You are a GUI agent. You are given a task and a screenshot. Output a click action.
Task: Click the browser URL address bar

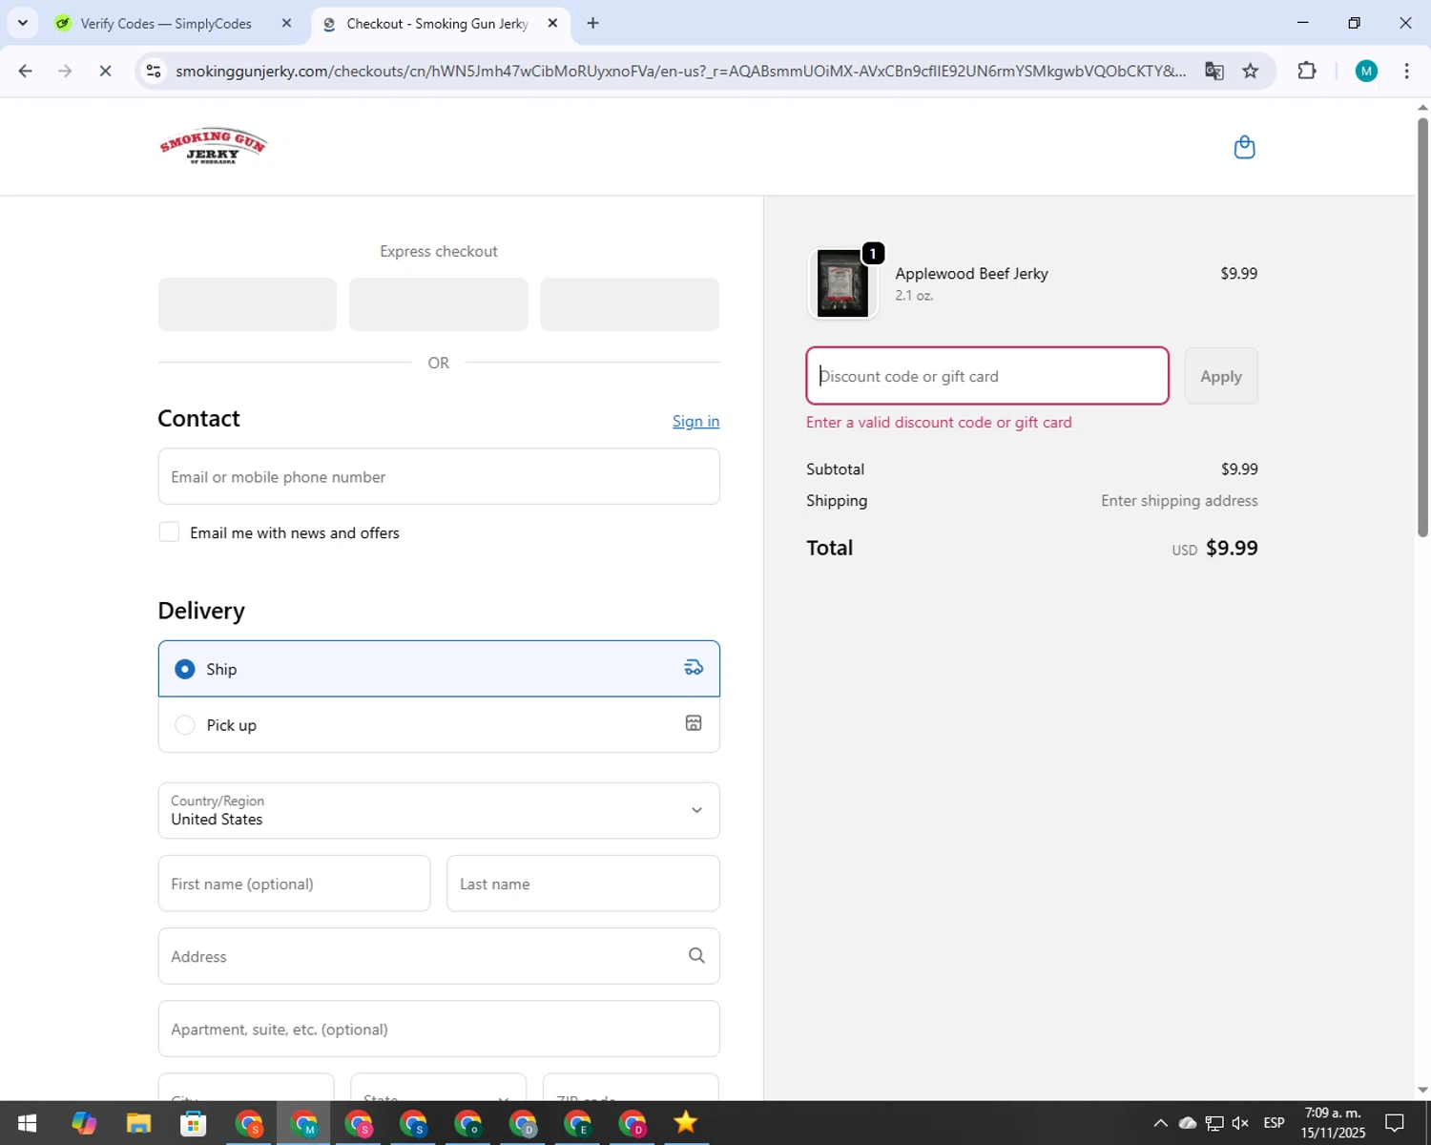point(679,72)
